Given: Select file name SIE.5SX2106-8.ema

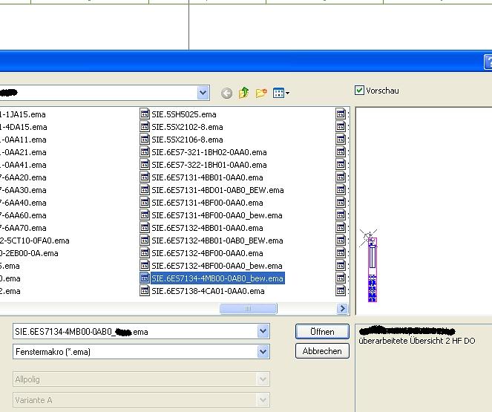Looking at the screenshot, I should (x=187, y=140).
